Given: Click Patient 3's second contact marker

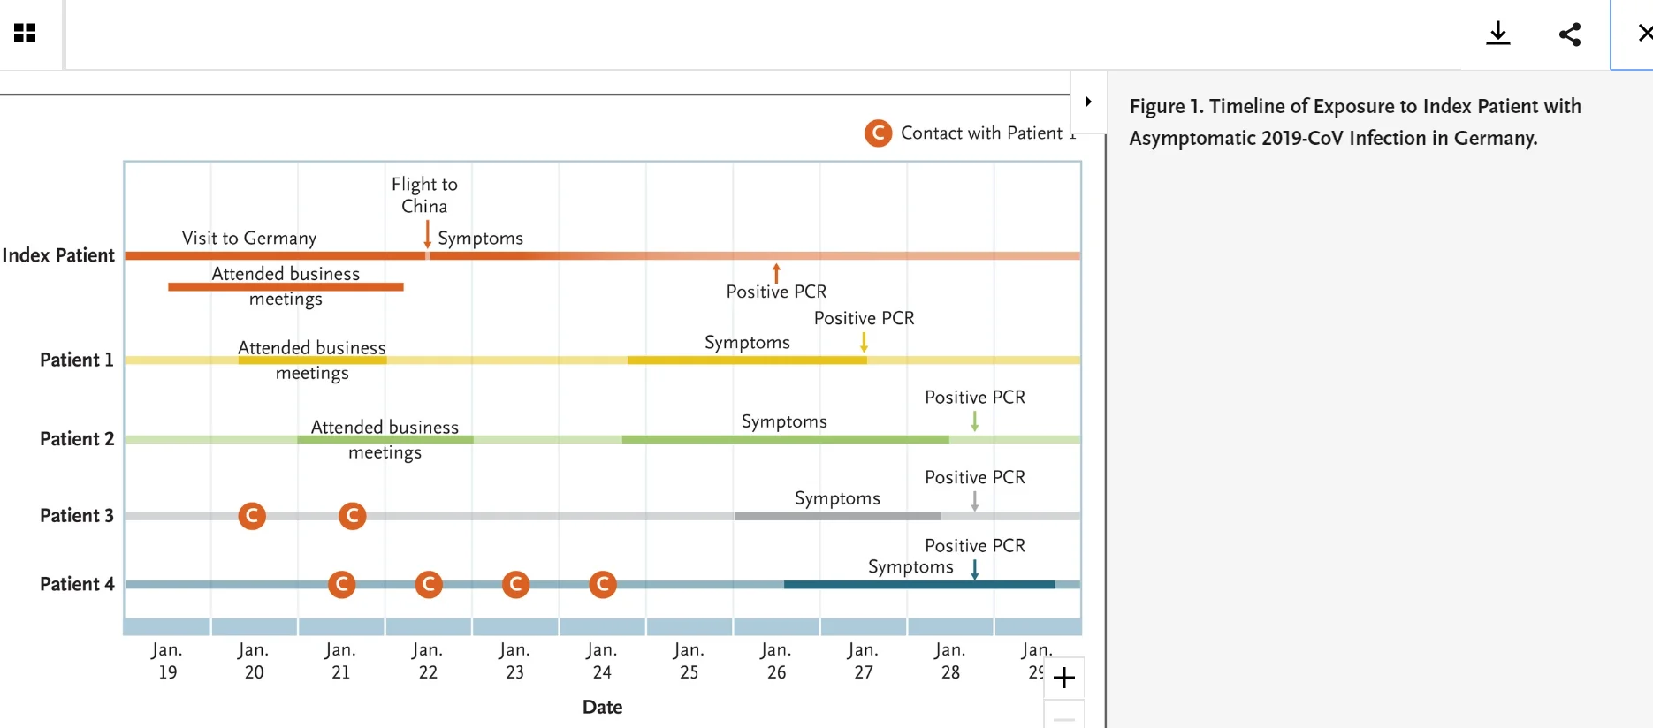Looking at the screenshot, I should [353, 516].
